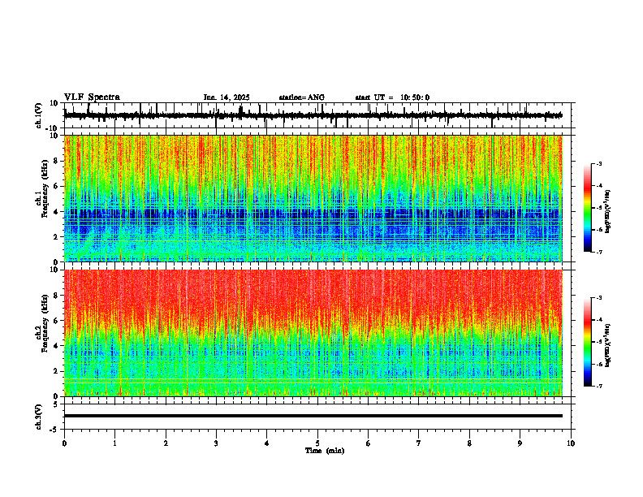Click the "5" tick of the ch.3(V) panel

[x=57, y=404]
